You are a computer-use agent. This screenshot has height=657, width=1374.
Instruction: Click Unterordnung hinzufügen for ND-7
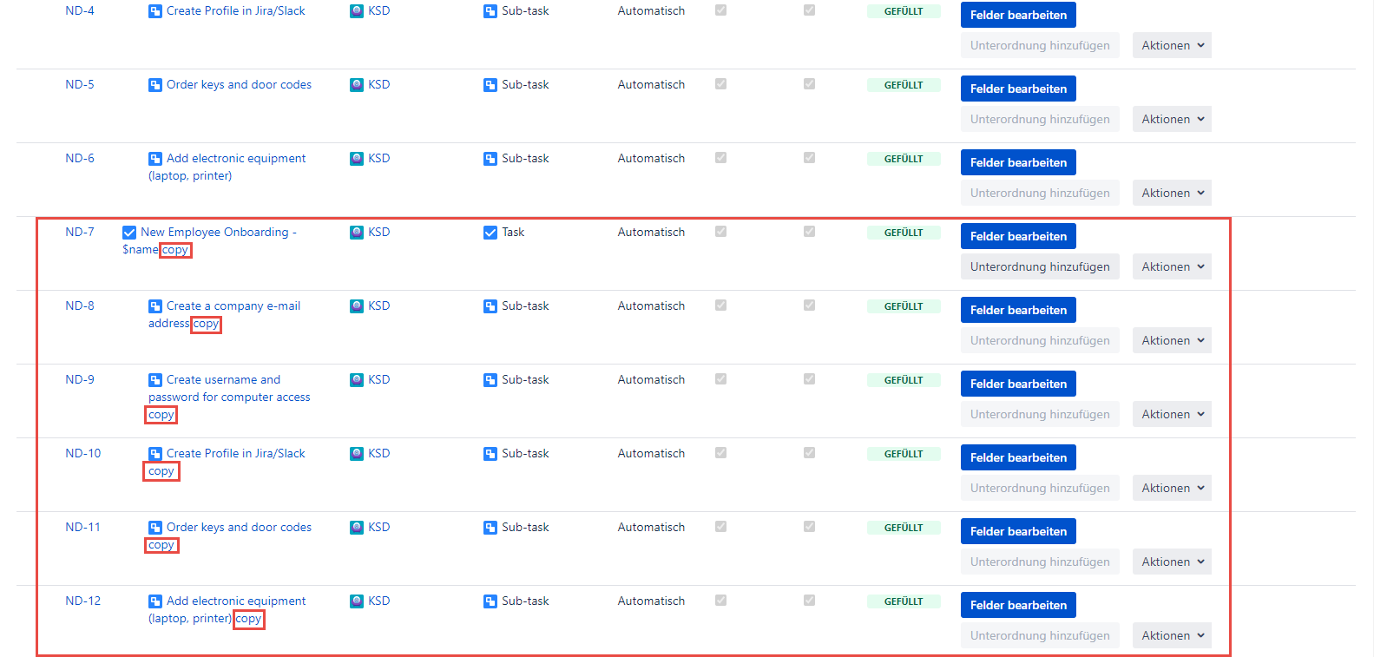(1040, 266)
